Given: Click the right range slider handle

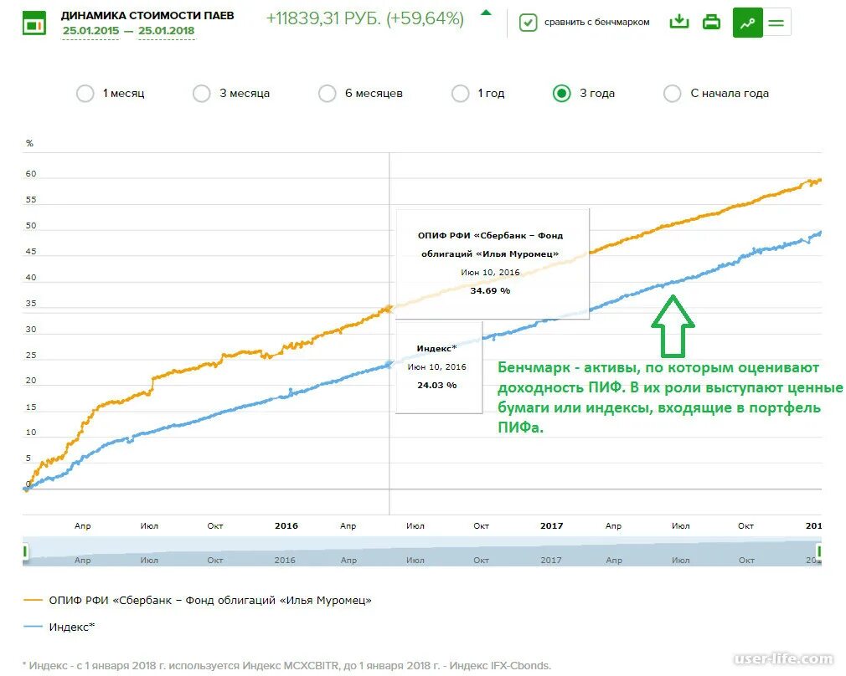Looking at the screenshot, I should (819, 551).
